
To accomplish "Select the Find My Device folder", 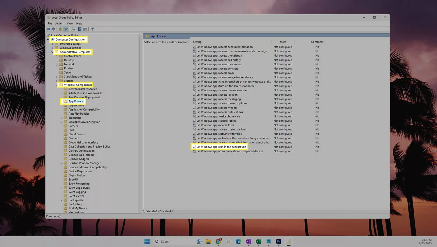I will [x=77, y=209].
